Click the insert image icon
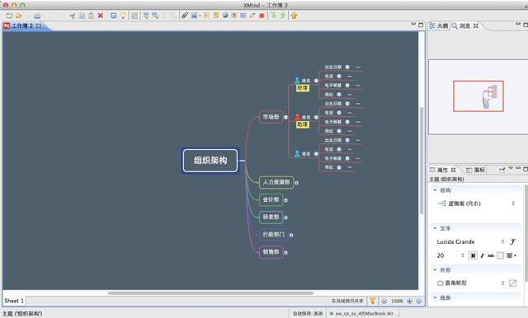The height and width of the screenshot is (318, 528). [194, 16]
